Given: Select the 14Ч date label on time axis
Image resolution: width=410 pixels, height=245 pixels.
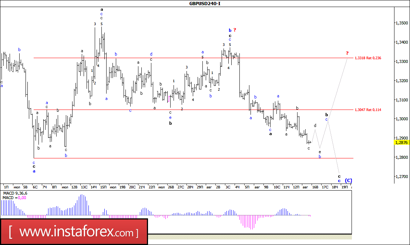Looking at the screenshot, I should tap(94, 187).
